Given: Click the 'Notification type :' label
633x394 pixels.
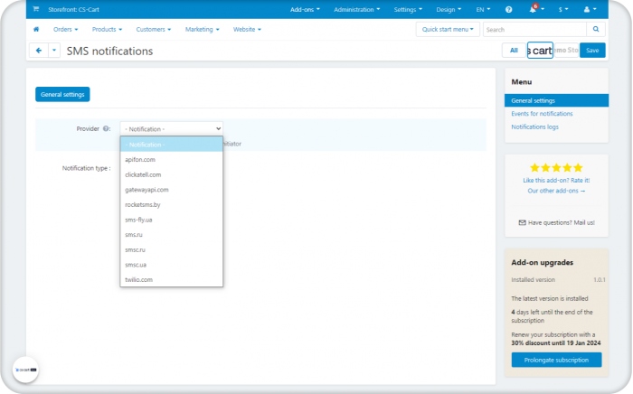Looking at the screenshot, I should pyautogui.click(x=87, y=168).
